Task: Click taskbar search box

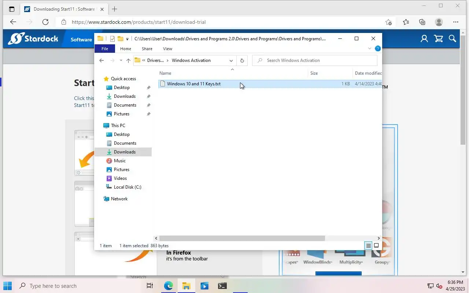Action: (79, 286)
